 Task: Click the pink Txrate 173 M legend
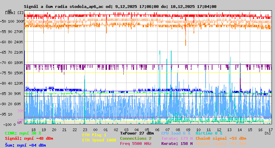(177, 138)
